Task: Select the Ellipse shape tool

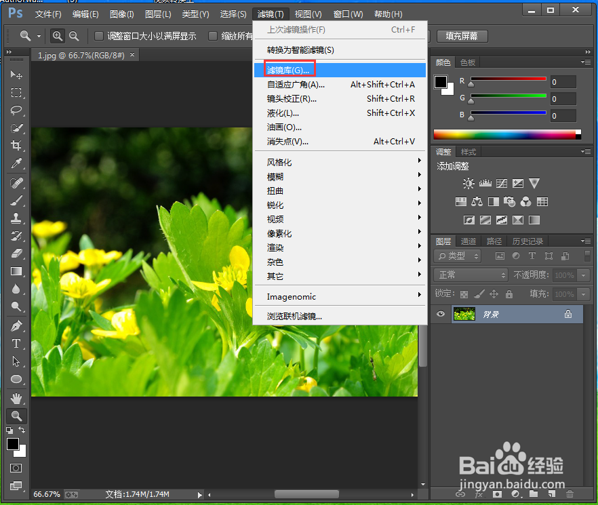Action: coord(16,379)
